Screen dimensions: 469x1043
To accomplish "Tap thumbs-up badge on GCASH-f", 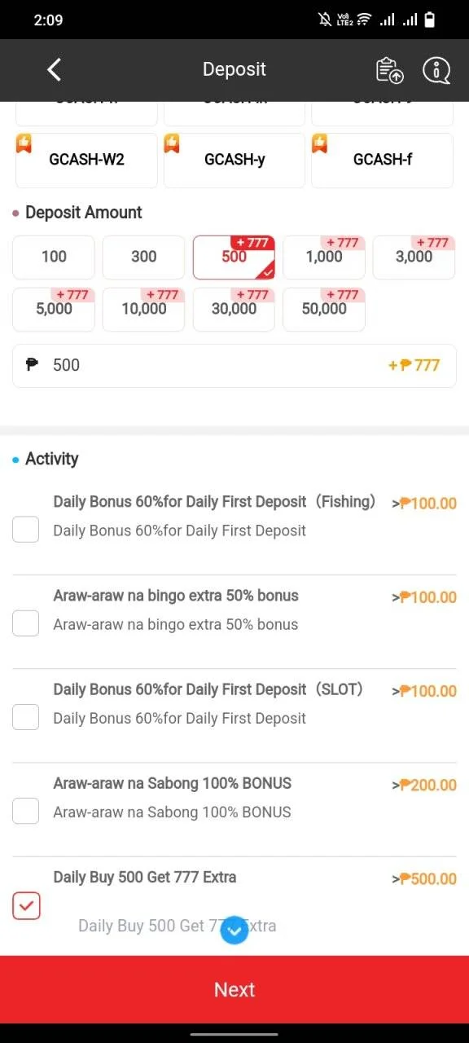I will 319,143.
